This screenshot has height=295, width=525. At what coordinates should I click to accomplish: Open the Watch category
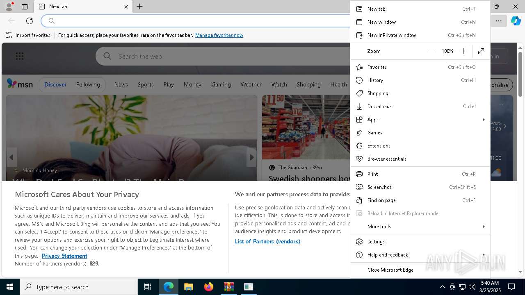[279, 84]
